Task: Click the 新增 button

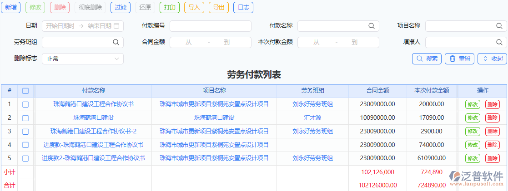Action: click(11, 8)
